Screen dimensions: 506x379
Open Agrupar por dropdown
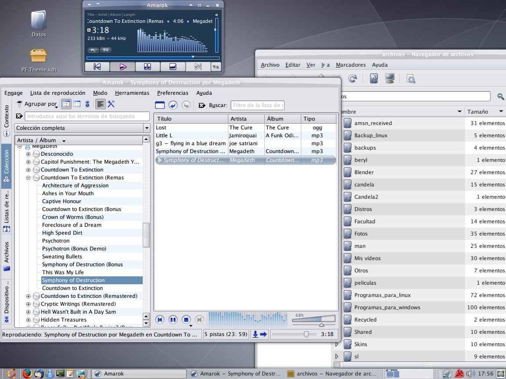point(37,104)
